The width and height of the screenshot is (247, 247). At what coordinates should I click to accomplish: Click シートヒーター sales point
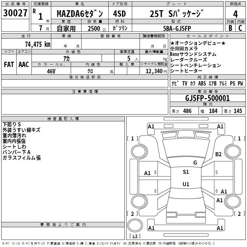[186, 71]
